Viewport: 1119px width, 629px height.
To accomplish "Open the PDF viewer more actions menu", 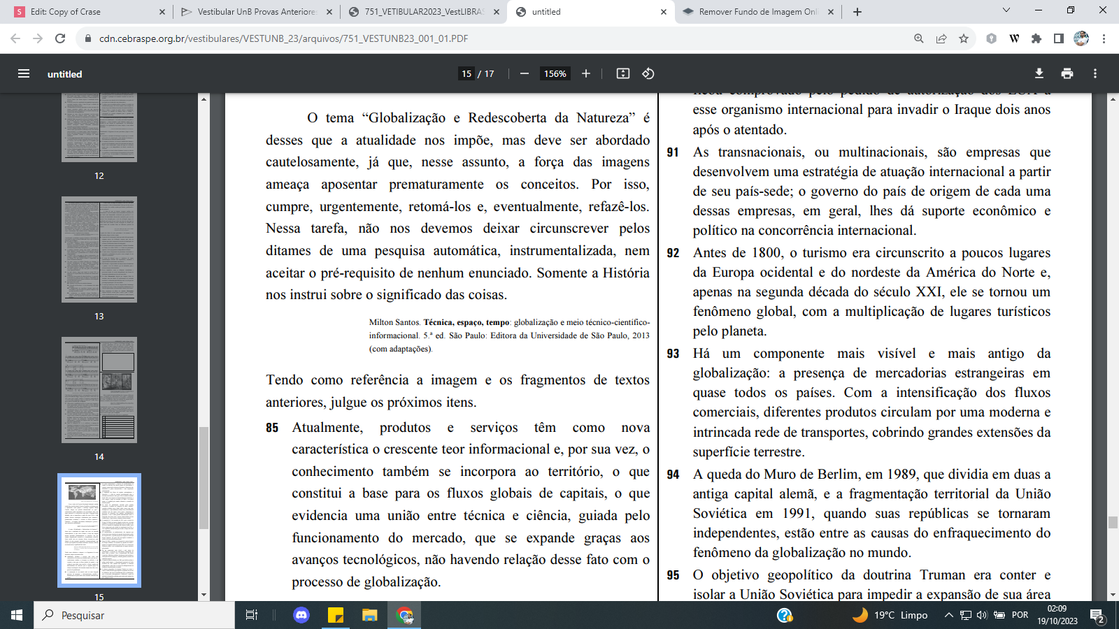I will point(1095,73).
